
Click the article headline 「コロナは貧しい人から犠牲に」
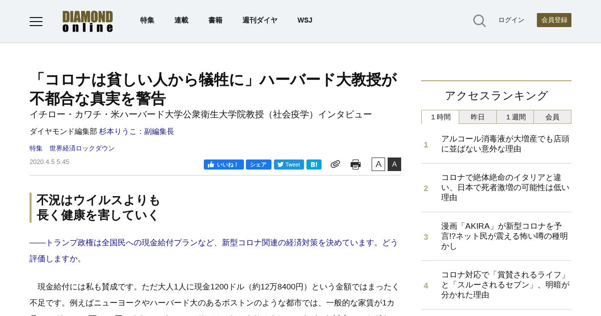[x=213, y=89]
